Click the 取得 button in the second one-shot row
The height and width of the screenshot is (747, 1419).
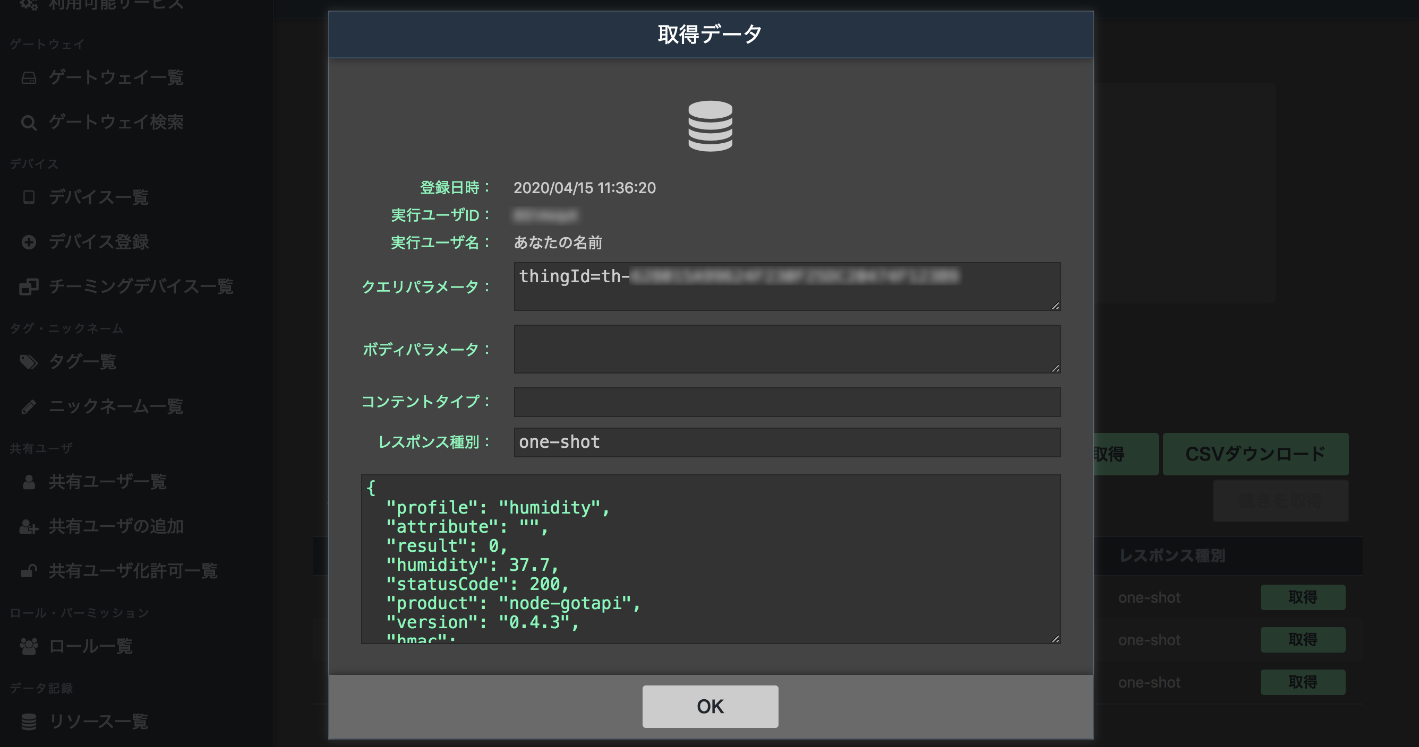1303,640
